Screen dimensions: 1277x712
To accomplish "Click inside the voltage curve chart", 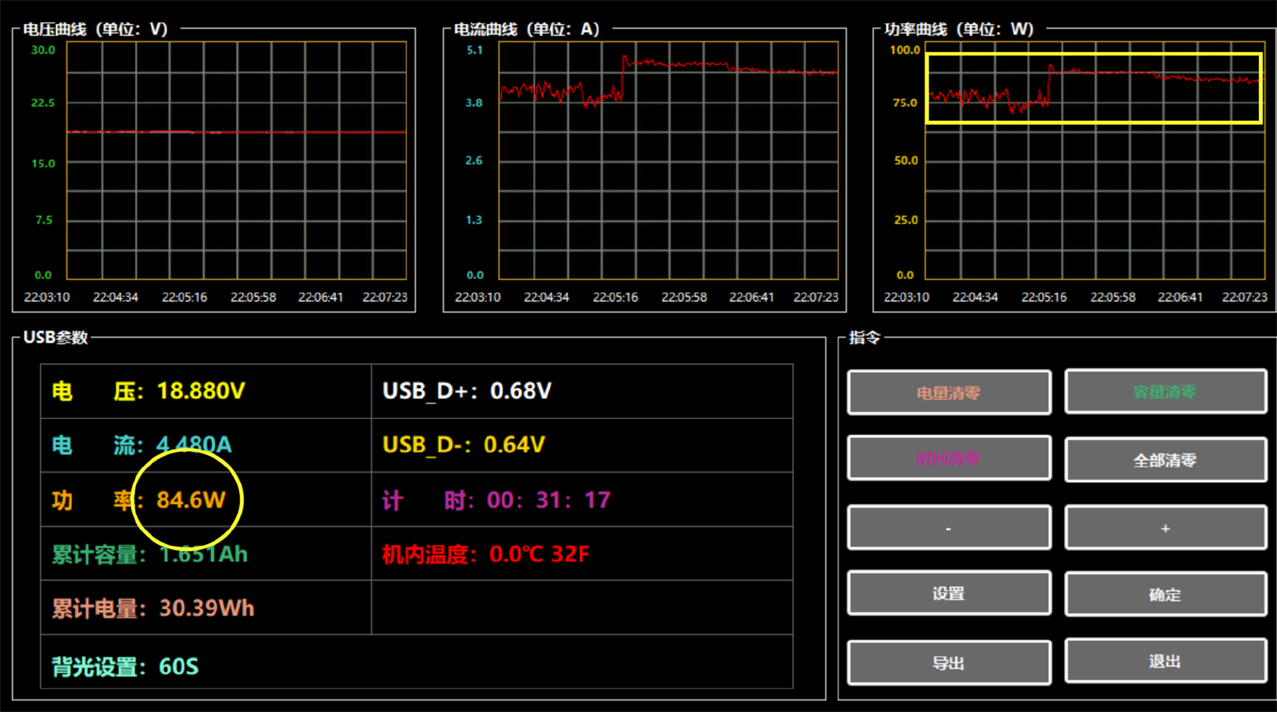I will coord(237,161).
